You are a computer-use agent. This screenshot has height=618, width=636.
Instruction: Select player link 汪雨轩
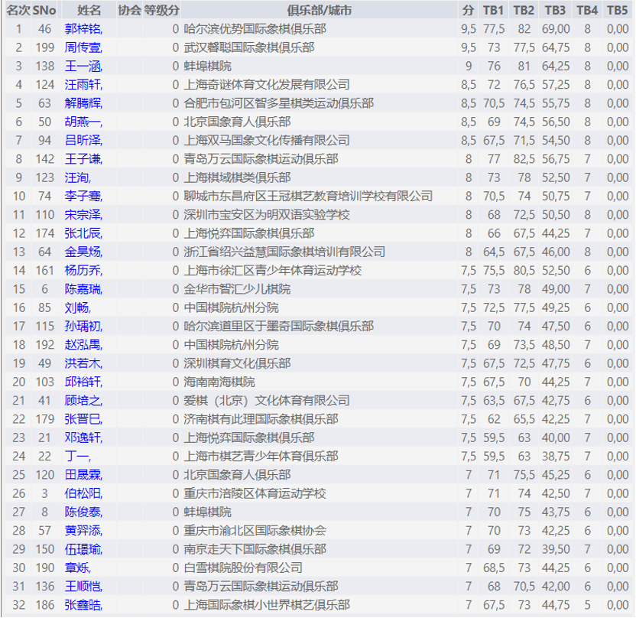point(83,85)
